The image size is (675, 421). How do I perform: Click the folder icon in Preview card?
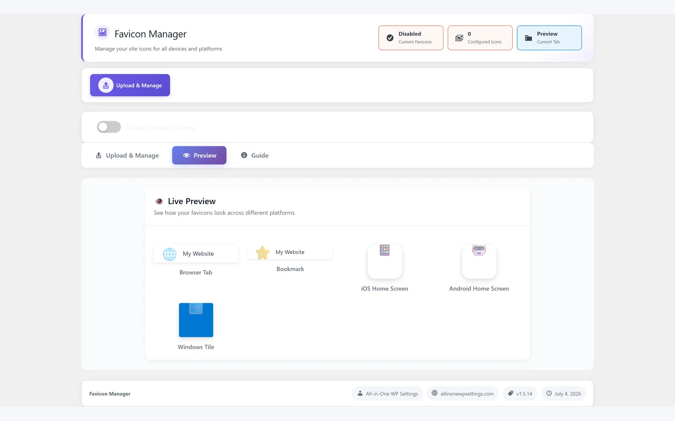[x=528, y=38]
